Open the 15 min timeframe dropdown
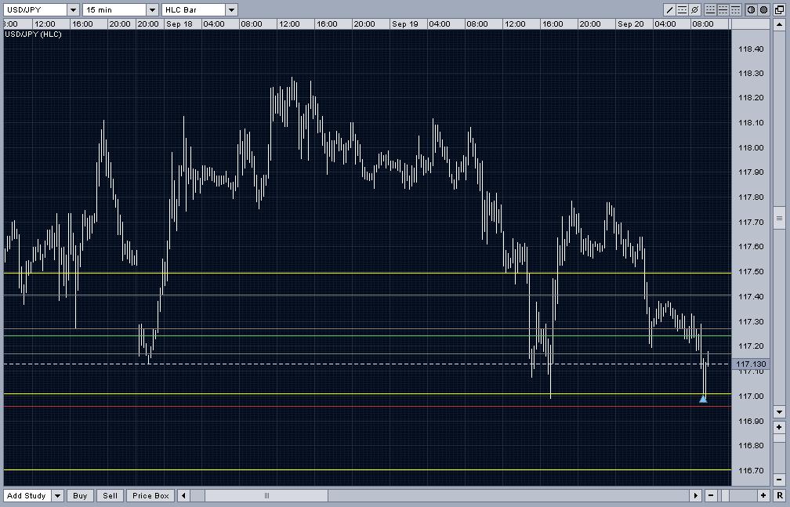 (152, 10)
